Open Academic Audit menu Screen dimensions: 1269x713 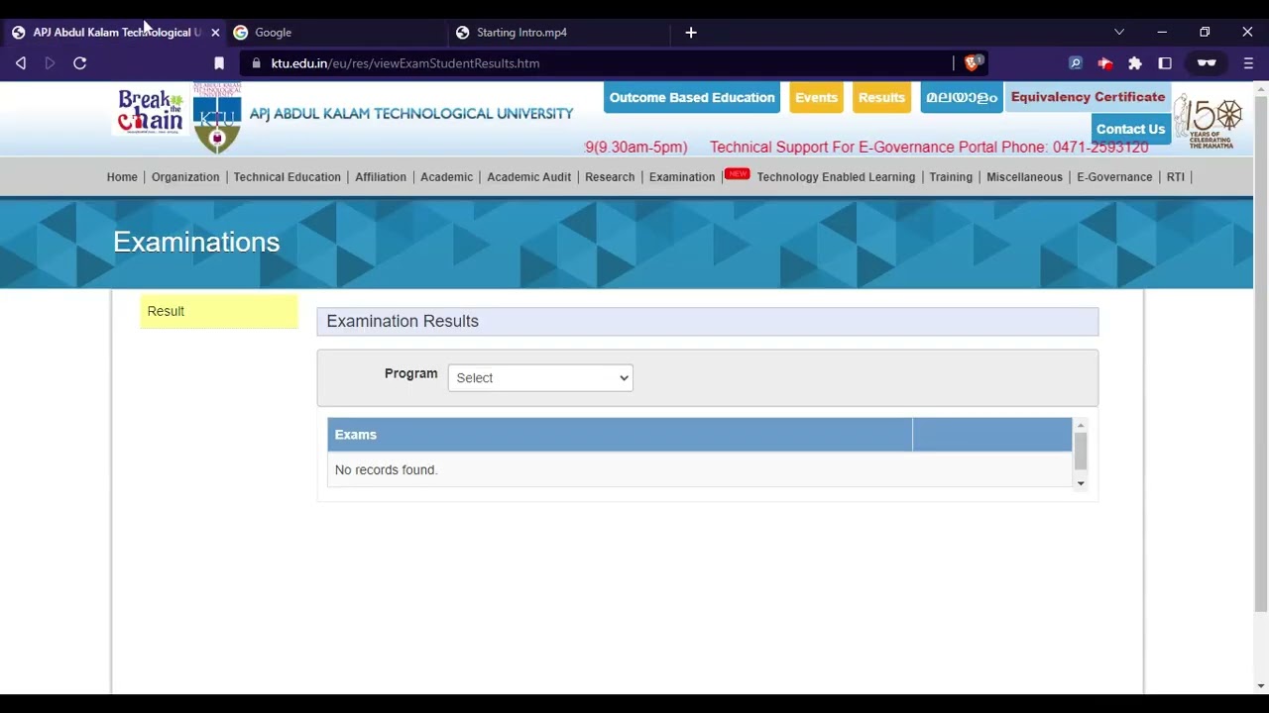[x=528, y=177]
